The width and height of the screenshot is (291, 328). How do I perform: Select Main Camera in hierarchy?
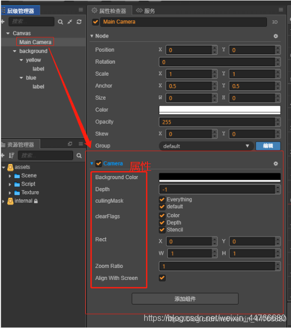tap(35, 42)
